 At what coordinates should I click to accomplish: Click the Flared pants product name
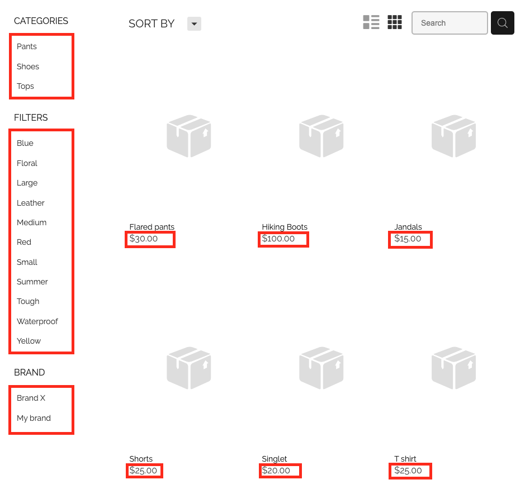(152, 227)
